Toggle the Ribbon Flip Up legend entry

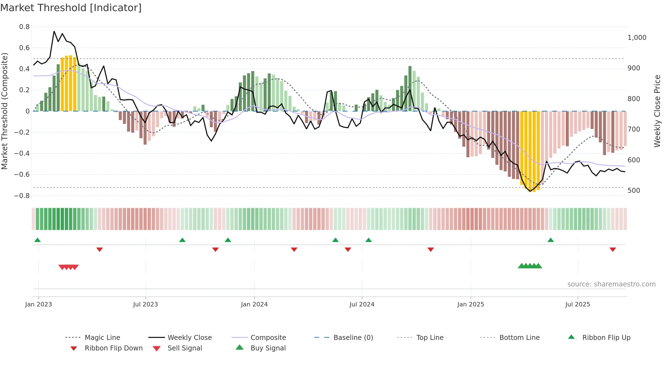click(x=599, y=337)
